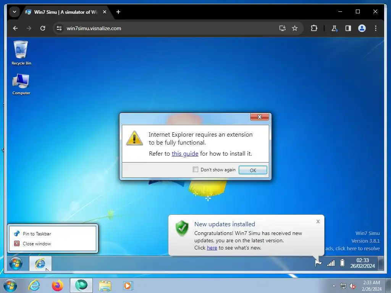Show hidden host tray icons arrow
The height and width of the screenshot is (293, 391).
point(334,286)
